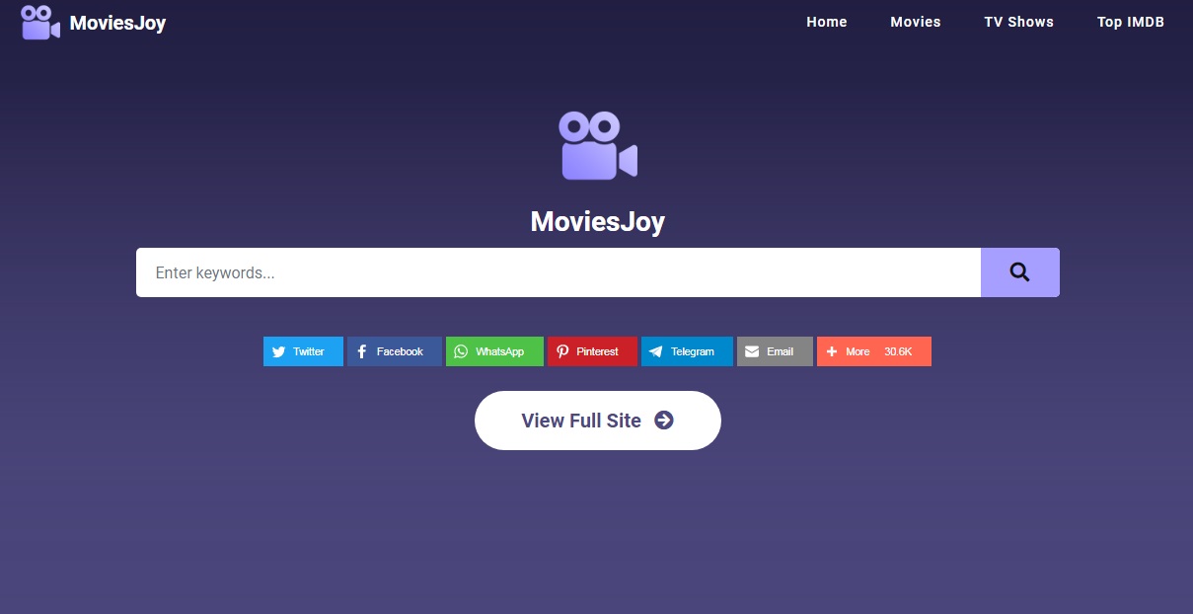Share by Email button
Image resolution: width=1193 pixels, height=614 pixels.
tap(775, 351)
